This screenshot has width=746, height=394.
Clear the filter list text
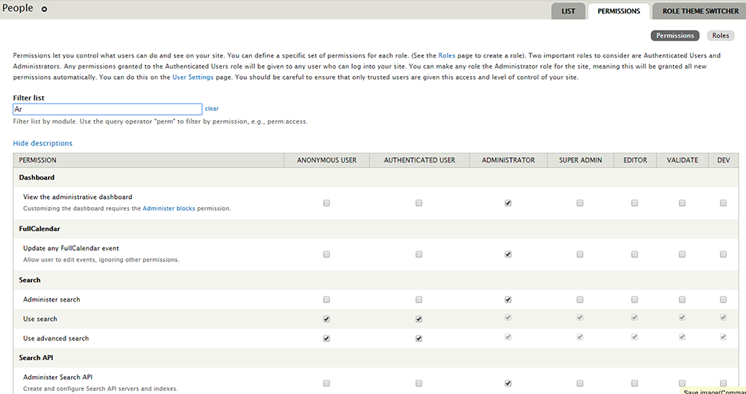coord(211,109)
